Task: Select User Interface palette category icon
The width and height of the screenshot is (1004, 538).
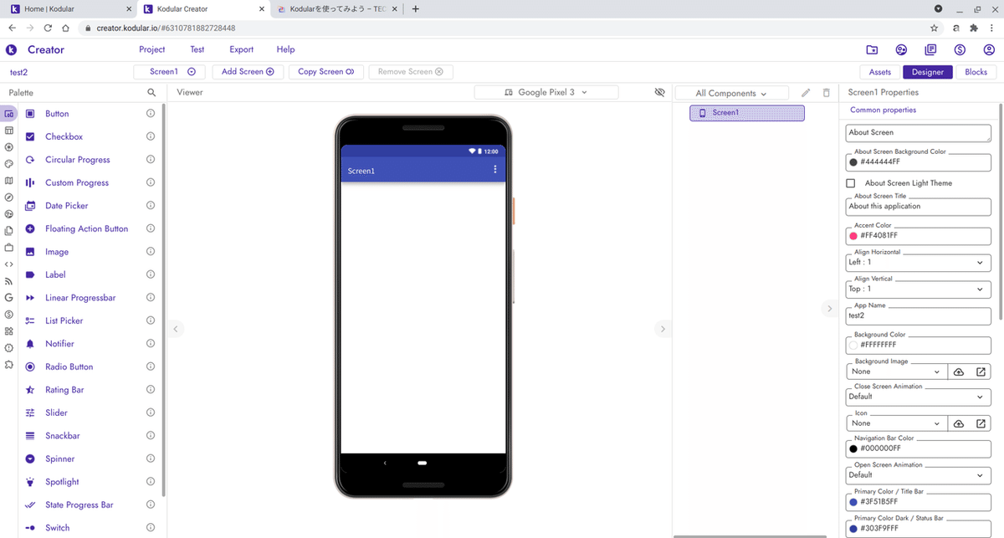Action: click(x=8, y=114)
